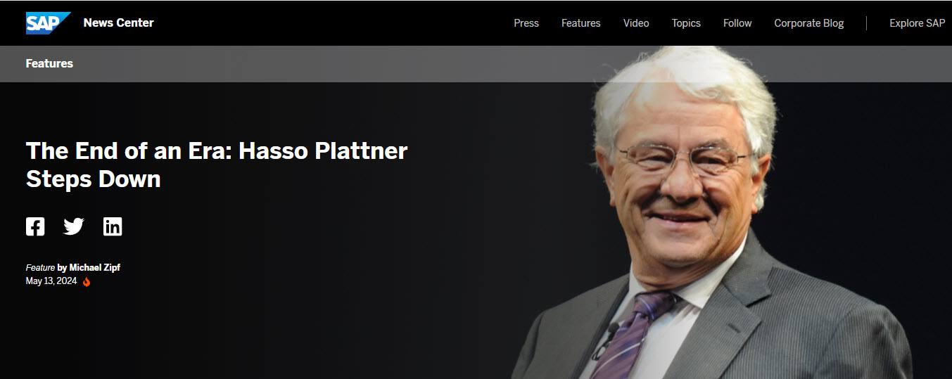
Task: Open the News Center home link
Action: [x=118, y=23]
